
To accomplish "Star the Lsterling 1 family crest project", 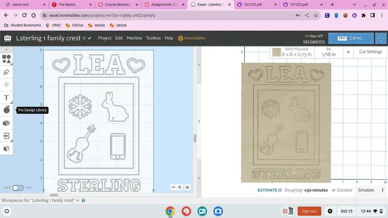I will coord(84,38).
